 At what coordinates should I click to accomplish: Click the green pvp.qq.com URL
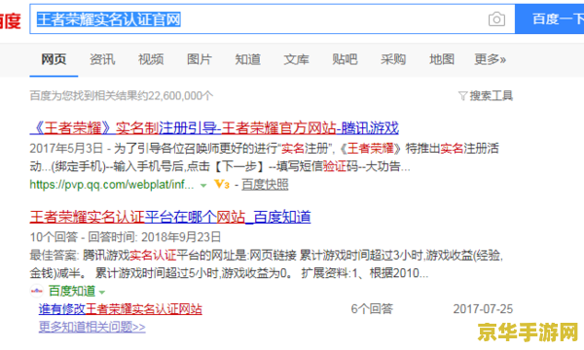112,185
